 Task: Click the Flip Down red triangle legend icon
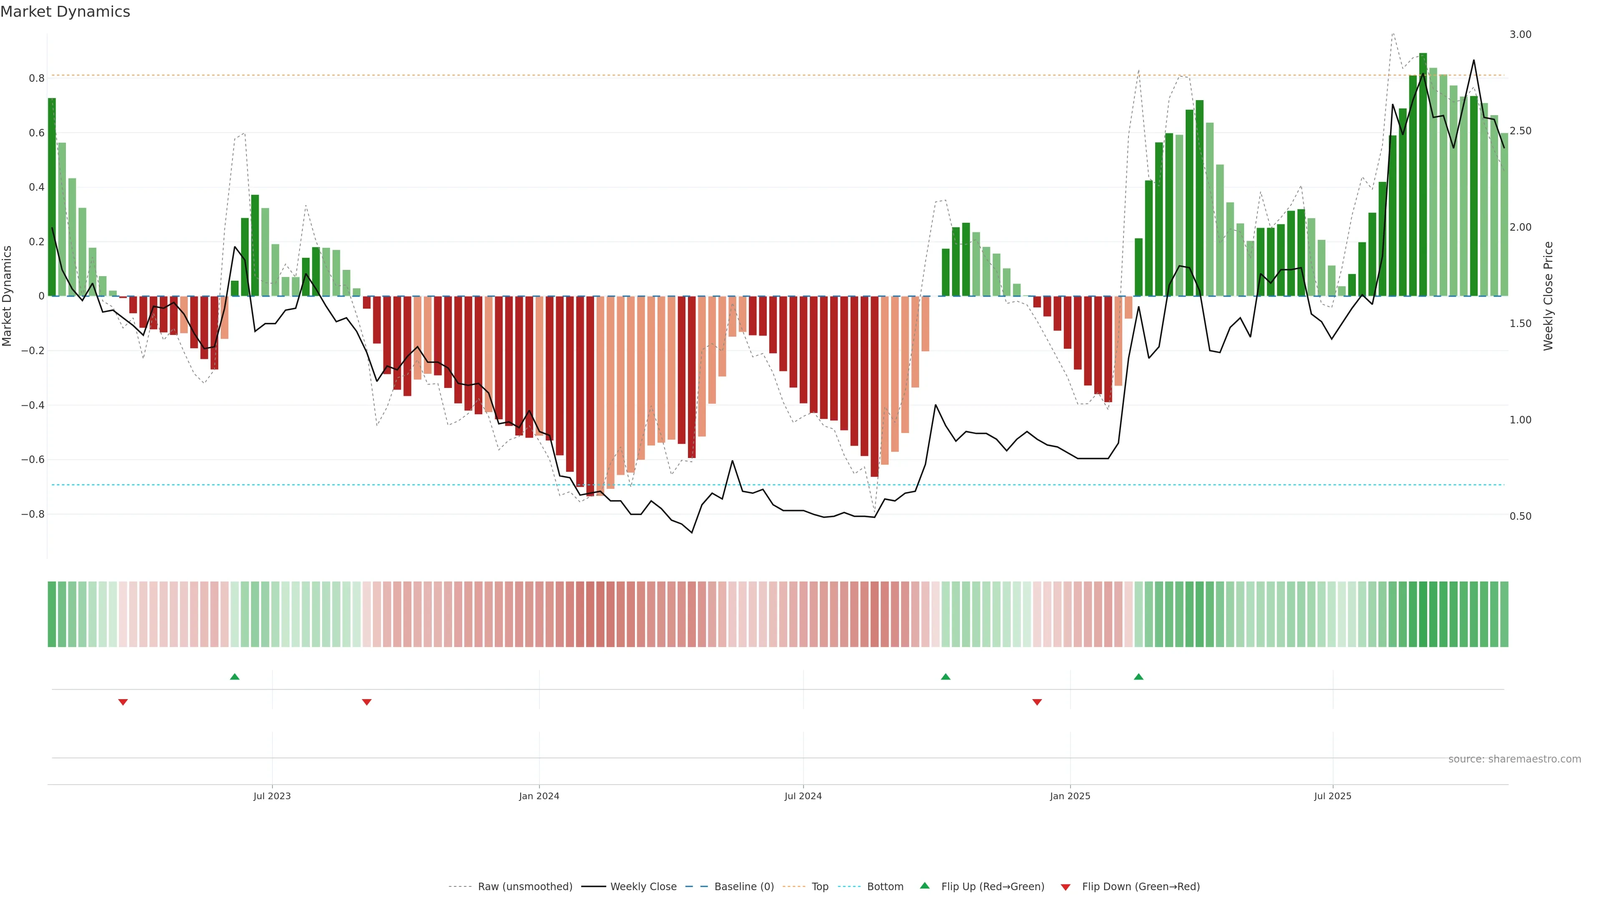point(1065,887)
